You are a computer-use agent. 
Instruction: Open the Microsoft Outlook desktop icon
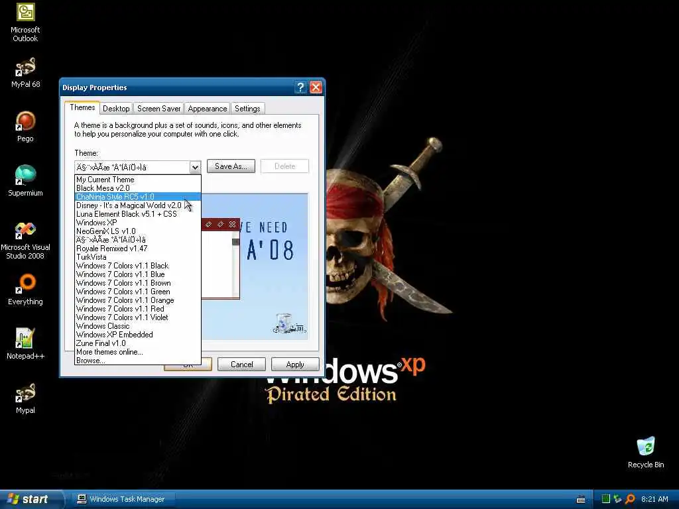tap(25, 23)
